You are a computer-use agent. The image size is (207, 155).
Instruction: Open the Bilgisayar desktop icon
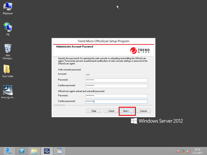[8, 8]
